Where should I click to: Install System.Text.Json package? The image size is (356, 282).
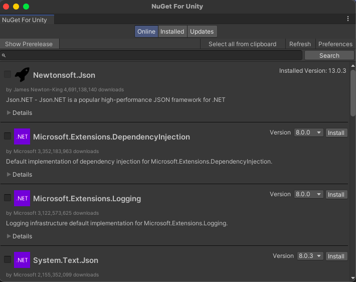336,256
